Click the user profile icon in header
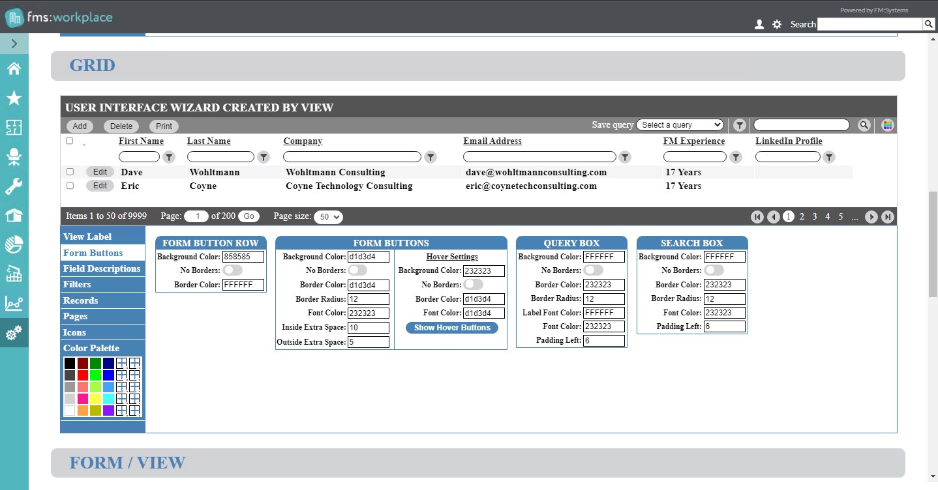This screenshot has height=490, width=938. point(759,24)
